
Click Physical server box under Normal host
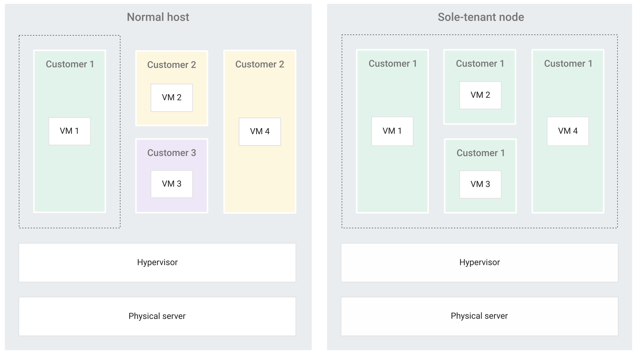pyautogui.click(x=157, y=316)
